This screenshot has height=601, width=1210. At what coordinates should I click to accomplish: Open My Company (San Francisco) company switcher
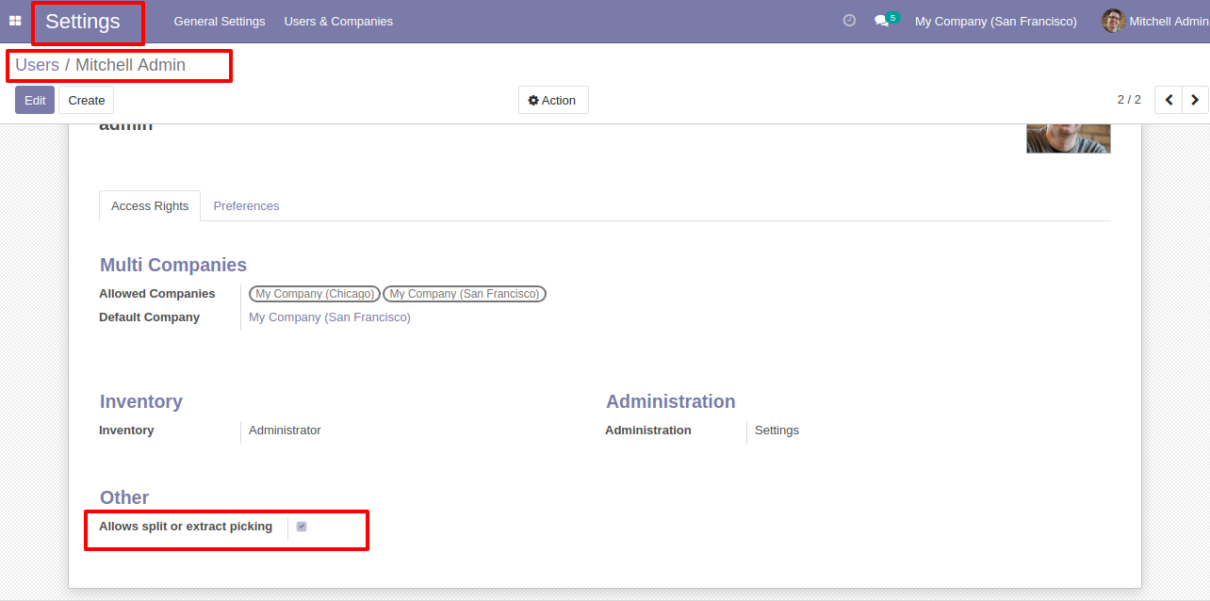995,21
